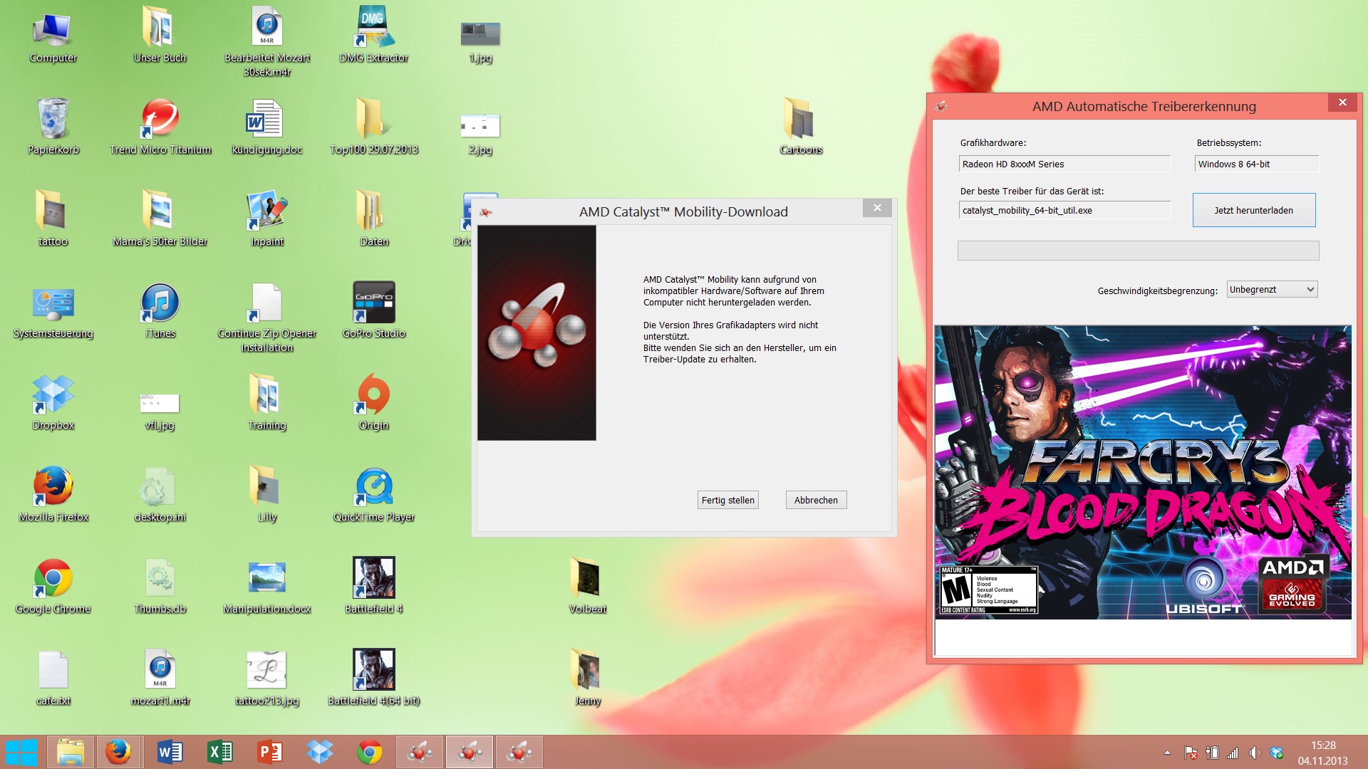Select the cafe.txt file
The image size is (1368, 769).
pos(53,678)
